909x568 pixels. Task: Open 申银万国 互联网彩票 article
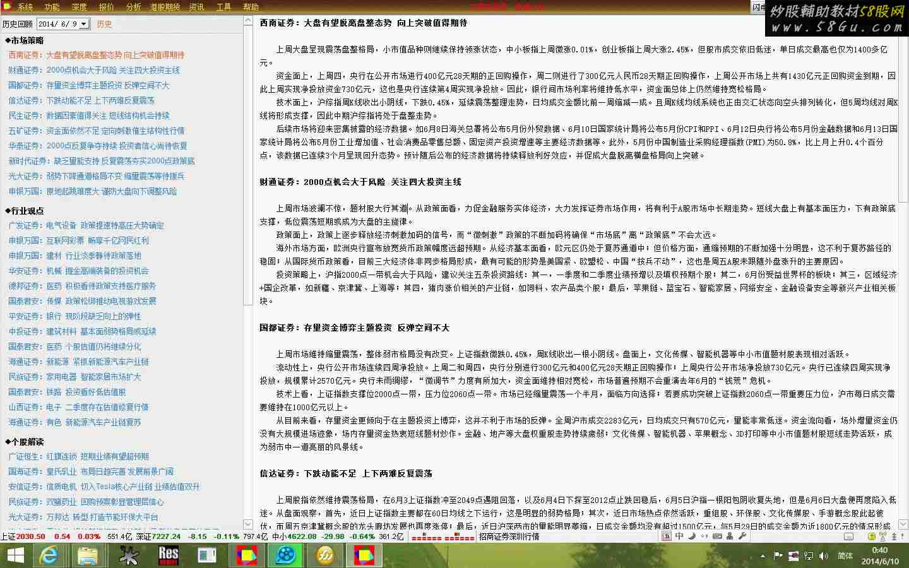pyautogui.click(x=79, y=240)
